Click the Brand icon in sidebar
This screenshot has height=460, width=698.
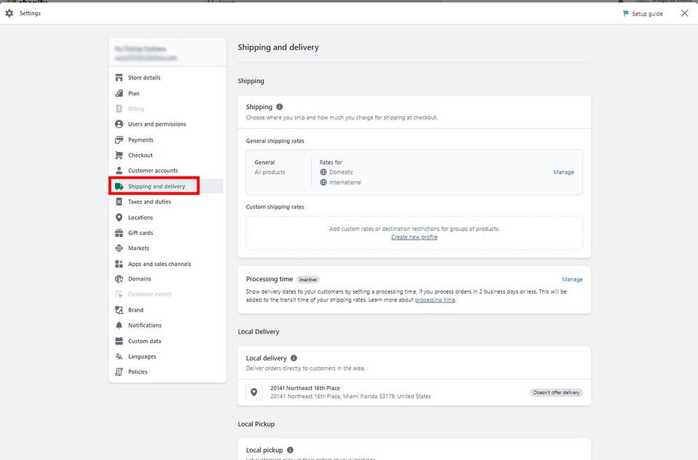click(x=119, y=310)
